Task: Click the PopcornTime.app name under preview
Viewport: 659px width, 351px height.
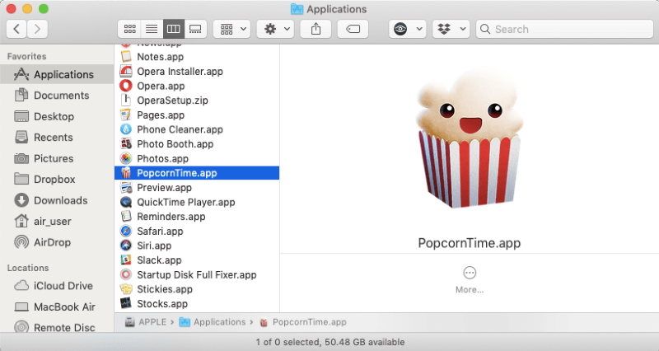Action: (x=469, y=243)
